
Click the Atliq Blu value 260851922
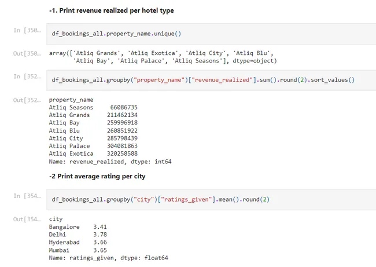[x=122, y=131]
